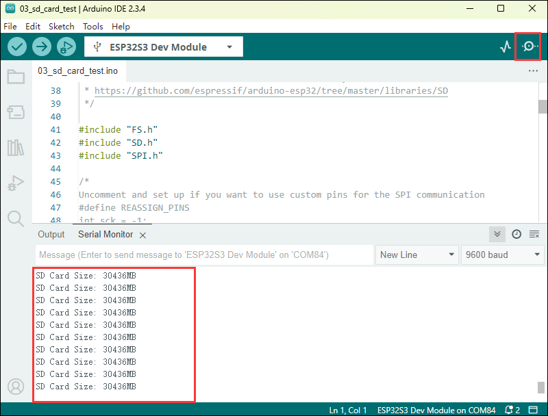548x416 pixels.
Task: Open the Boards Manager sidebar icon
Action: tap(16, 112)
